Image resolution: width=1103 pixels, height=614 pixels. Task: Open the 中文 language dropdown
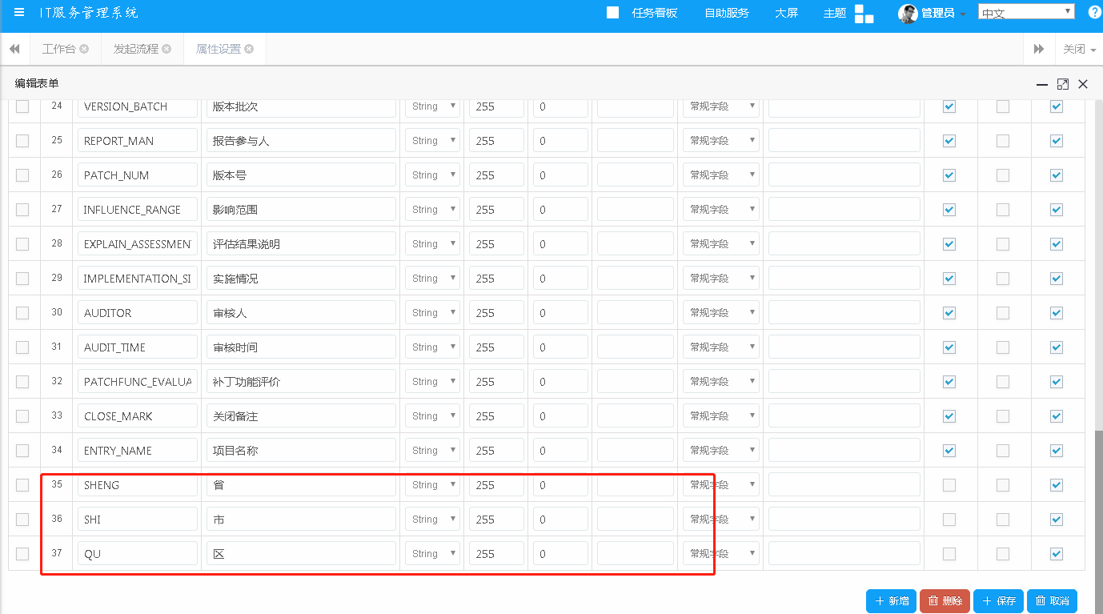pyautogui.click(x=1026, y=12)
